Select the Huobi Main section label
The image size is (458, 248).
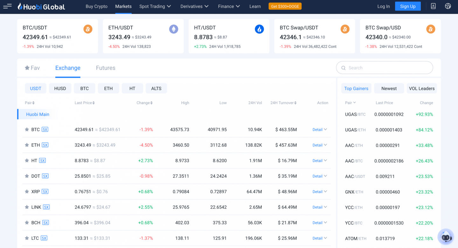pos(38,114)
